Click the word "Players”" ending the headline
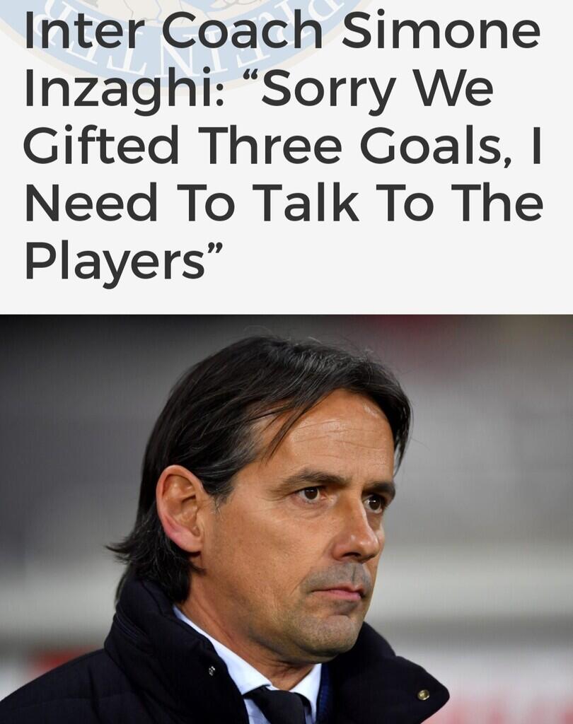Viewport: 573px width, 724px height. click(x=124, y=261)
